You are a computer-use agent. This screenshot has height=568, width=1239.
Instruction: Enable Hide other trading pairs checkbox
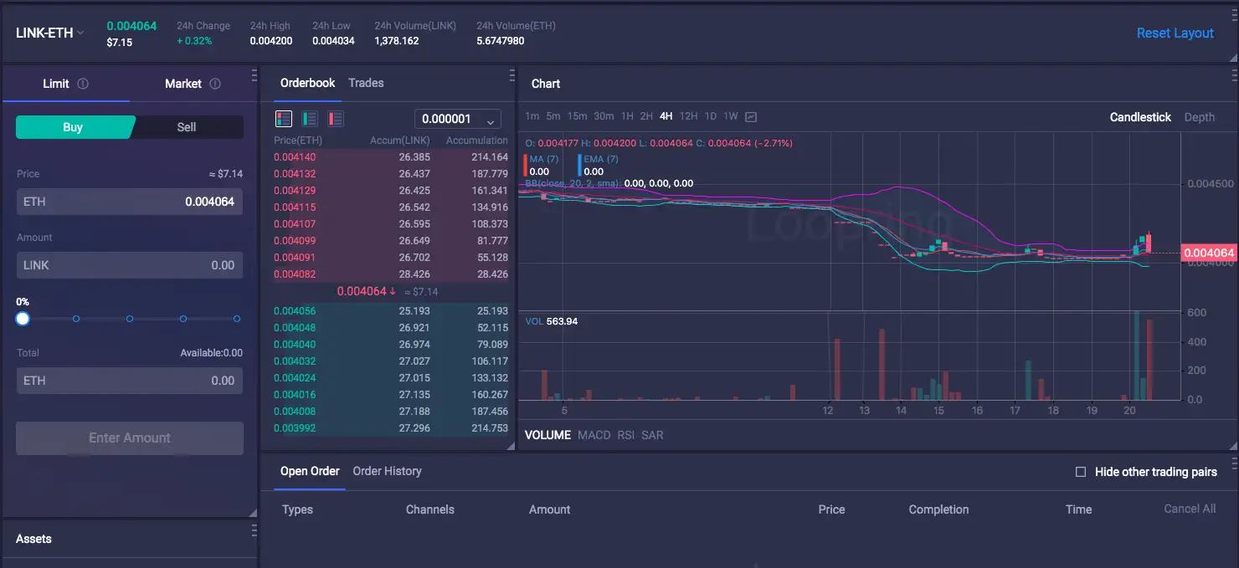click(x=1081, y=472)
